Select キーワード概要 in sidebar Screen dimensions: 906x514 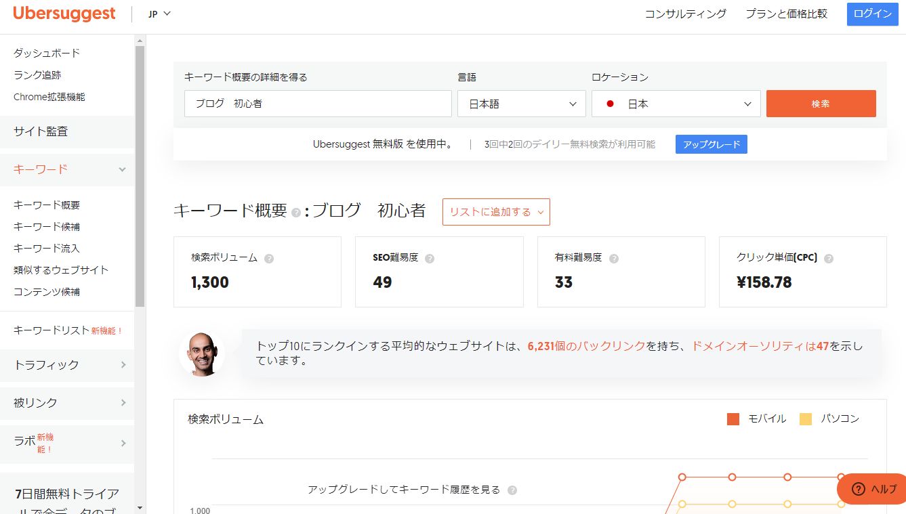click(x=47, y=205)
